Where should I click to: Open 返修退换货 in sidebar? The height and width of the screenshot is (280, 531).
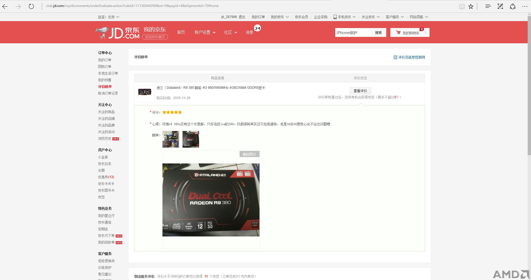106,261
